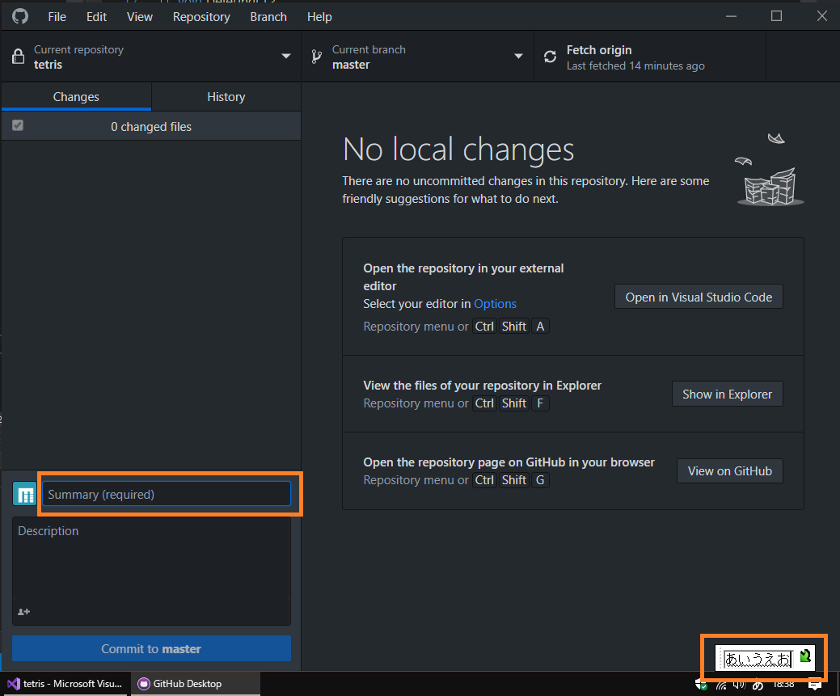Open the Edit menu
Viewport: 840px width, 696px height.
96,17
